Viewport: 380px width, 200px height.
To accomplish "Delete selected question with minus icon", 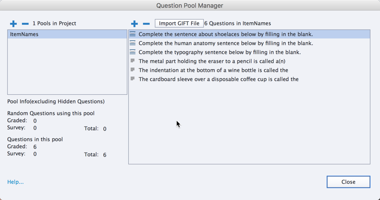I will (146, 23).
